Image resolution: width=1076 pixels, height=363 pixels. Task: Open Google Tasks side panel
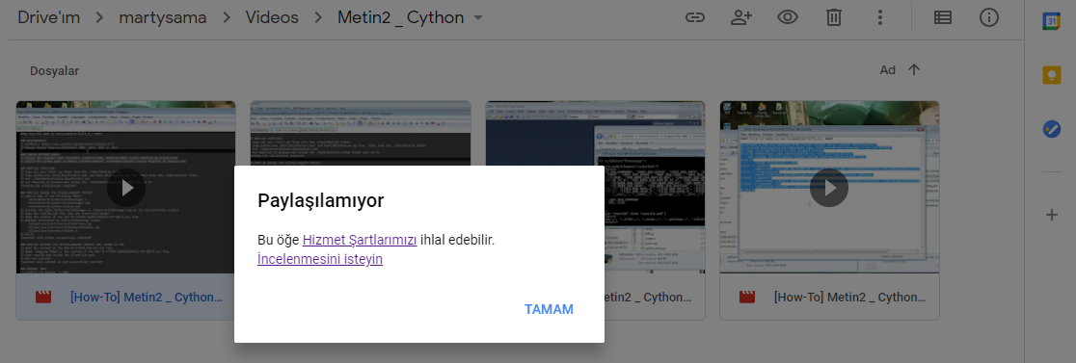tap(1051, 128)
